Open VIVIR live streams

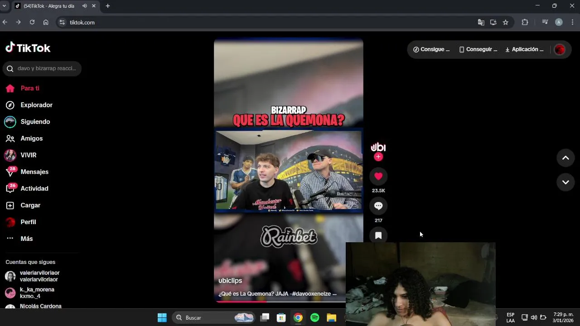21,155
